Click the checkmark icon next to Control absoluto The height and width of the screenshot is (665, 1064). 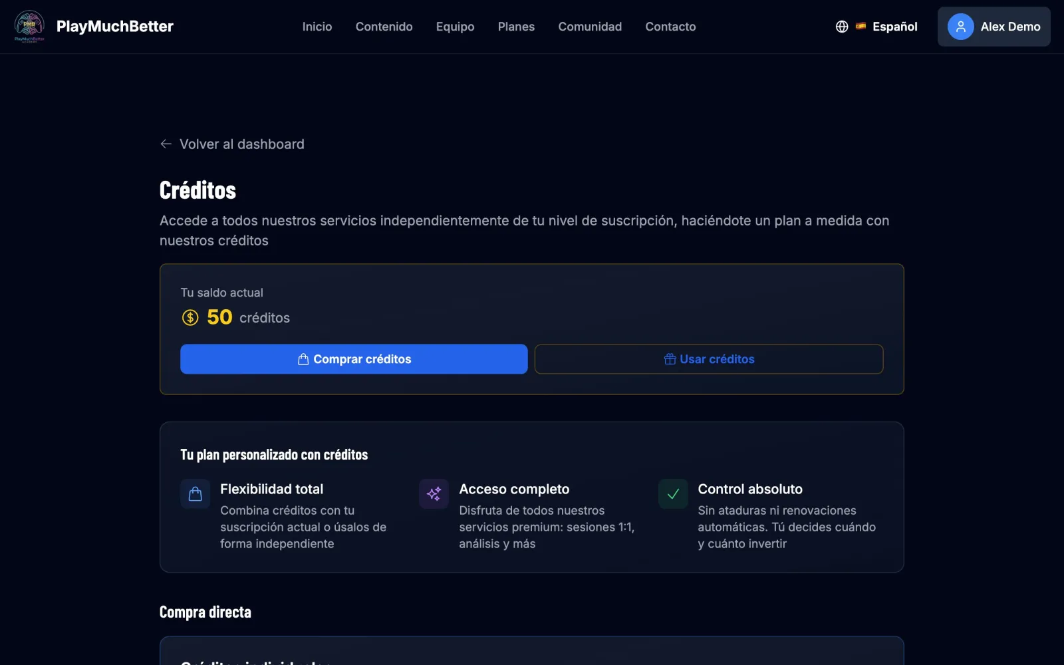click(x=673, y=494)
